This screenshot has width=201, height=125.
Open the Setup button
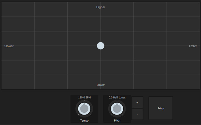[x=161, y=108]
